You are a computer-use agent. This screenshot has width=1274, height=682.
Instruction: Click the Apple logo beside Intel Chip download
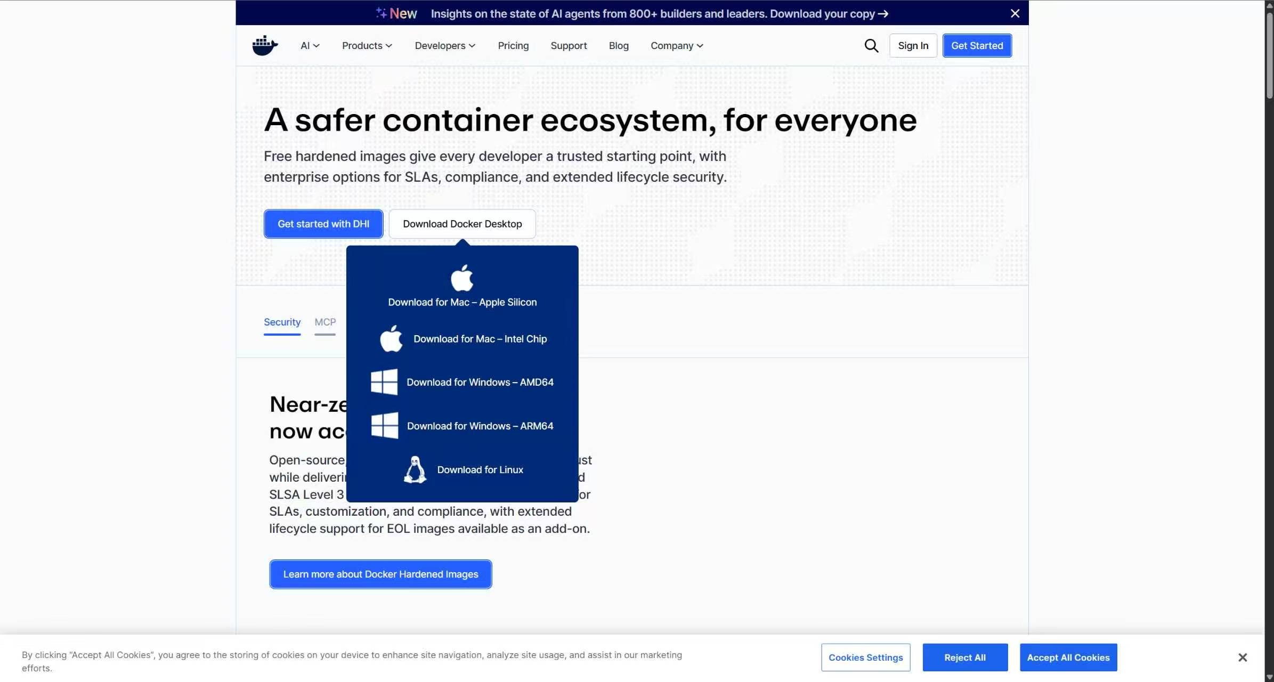coord(391,339)
